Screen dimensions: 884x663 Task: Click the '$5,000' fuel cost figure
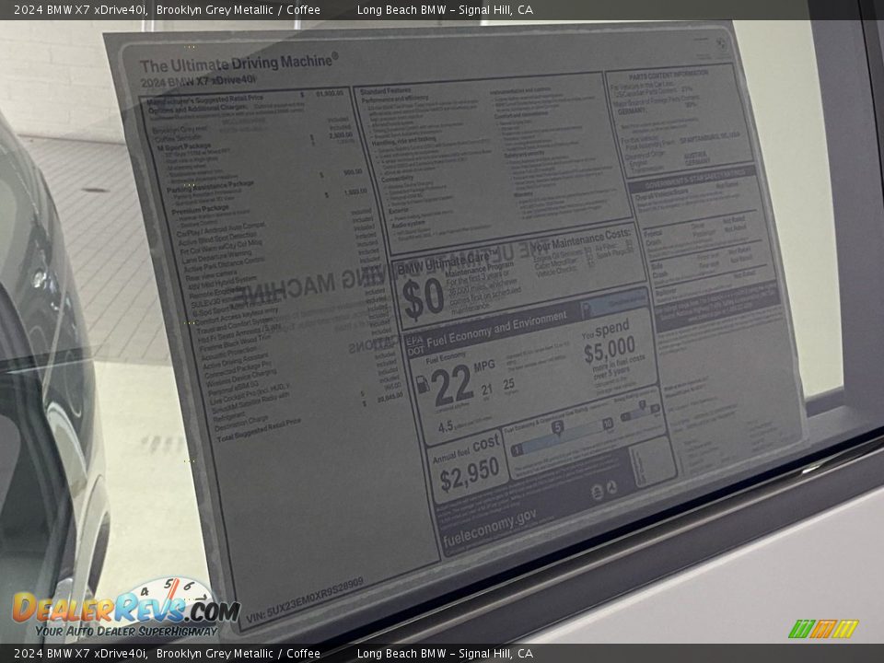(610, 350)
